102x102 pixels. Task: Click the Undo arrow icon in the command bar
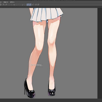click(4, 5)
